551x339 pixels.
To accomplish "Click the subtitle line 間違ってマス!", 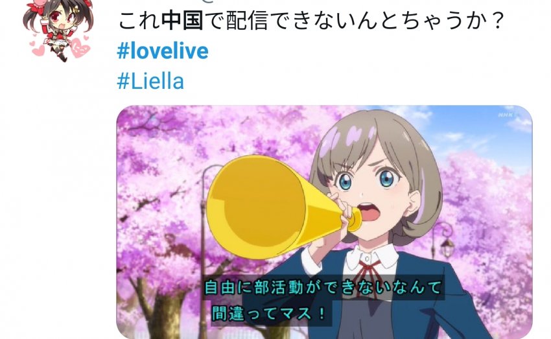I will pyautogui.click(x=269, y=313).
